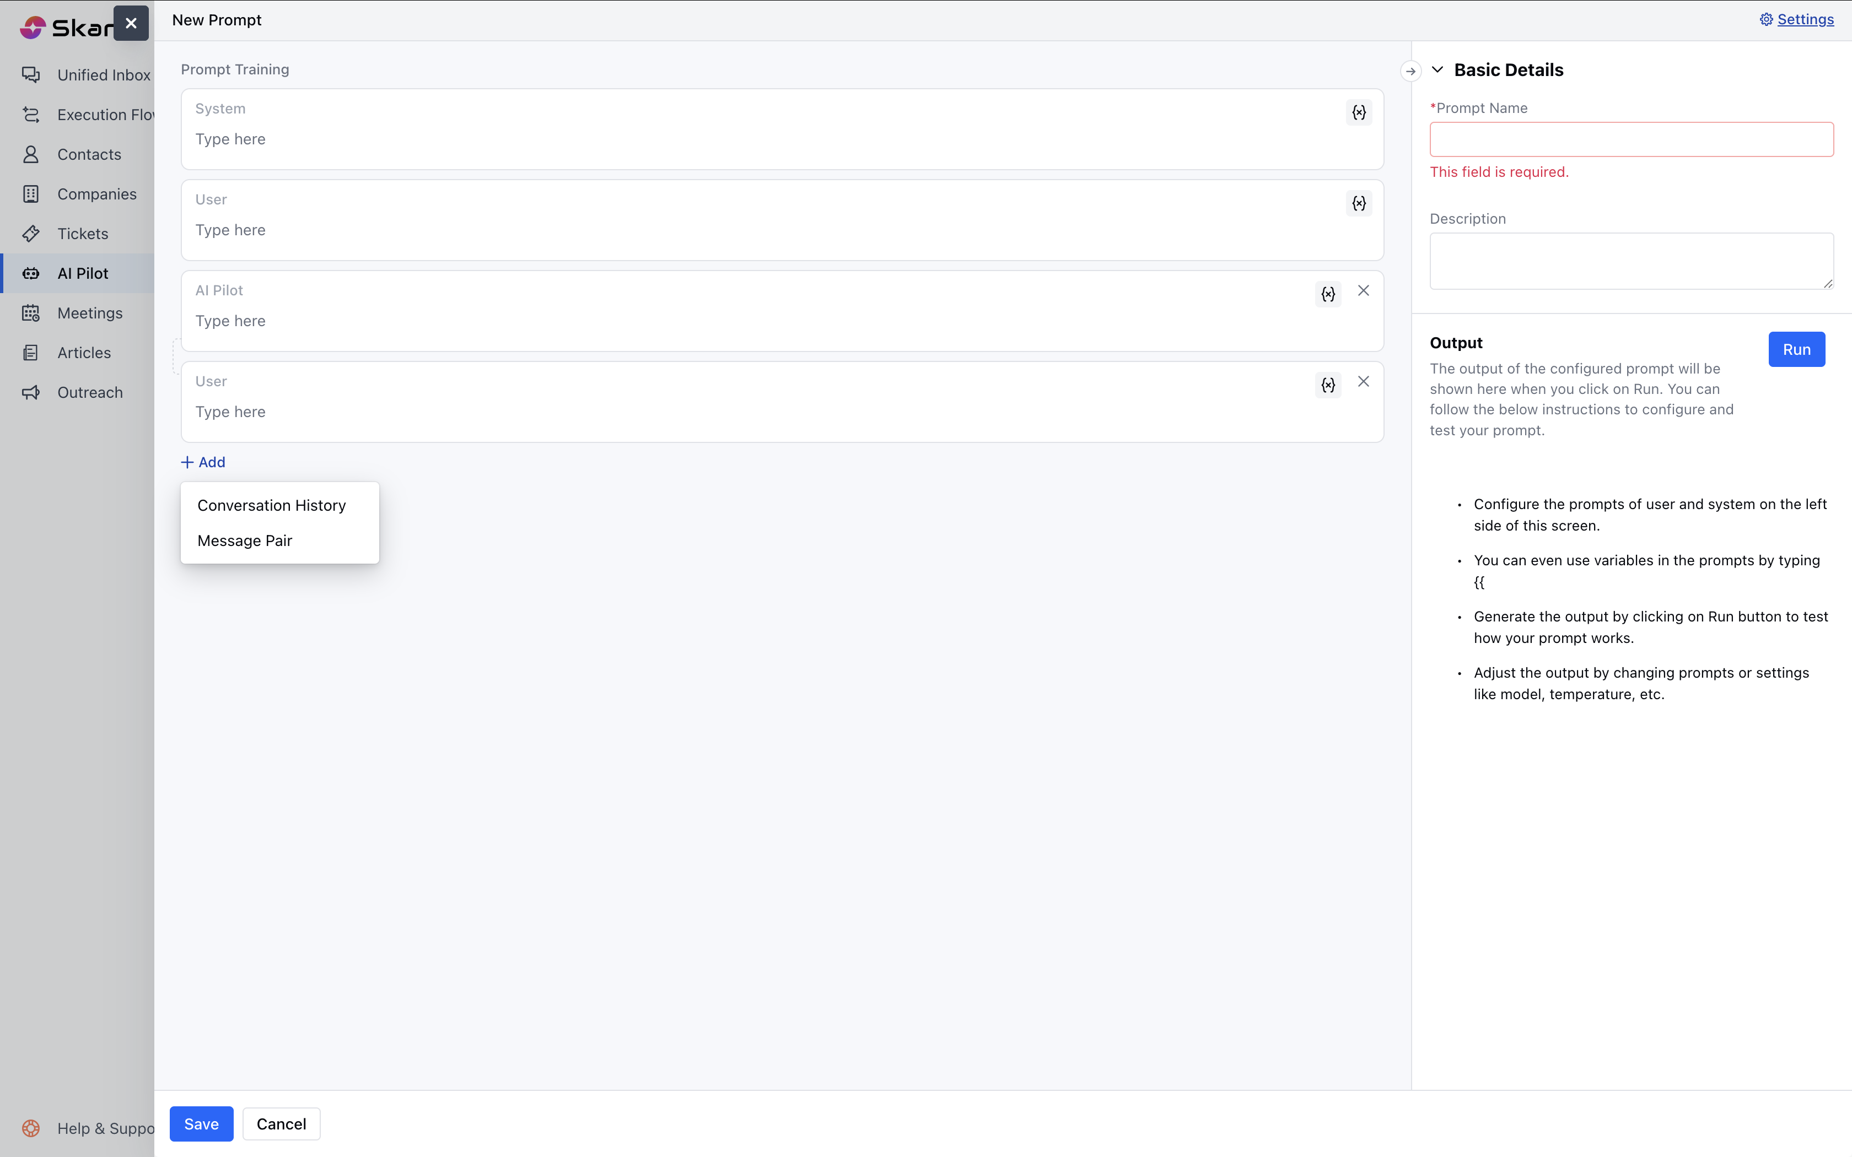The width and height of the screenshot is (1852, 1157).
Task: Click the Prompt Name input field
Action: (1631, 139)
